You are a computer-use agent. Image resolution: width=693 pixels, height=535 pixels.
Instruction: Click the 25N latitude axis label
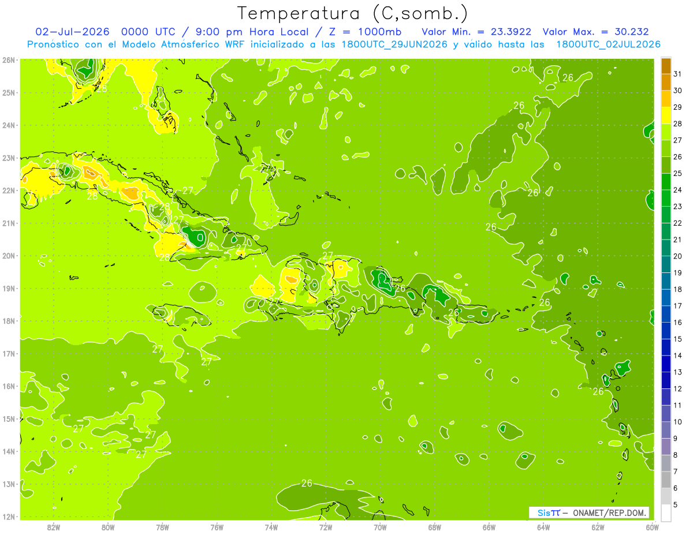click(8, 93)
